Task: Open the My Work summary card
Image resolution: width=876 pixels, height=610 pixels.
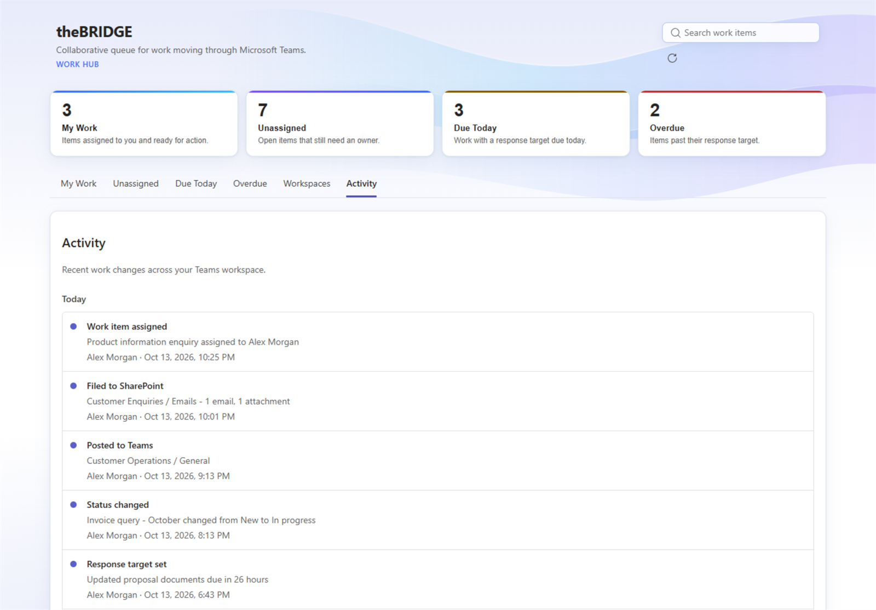Action: (144, 124)
